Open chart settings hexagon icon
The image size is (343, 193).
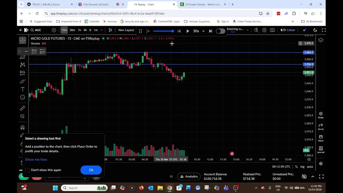pos(264,30)
